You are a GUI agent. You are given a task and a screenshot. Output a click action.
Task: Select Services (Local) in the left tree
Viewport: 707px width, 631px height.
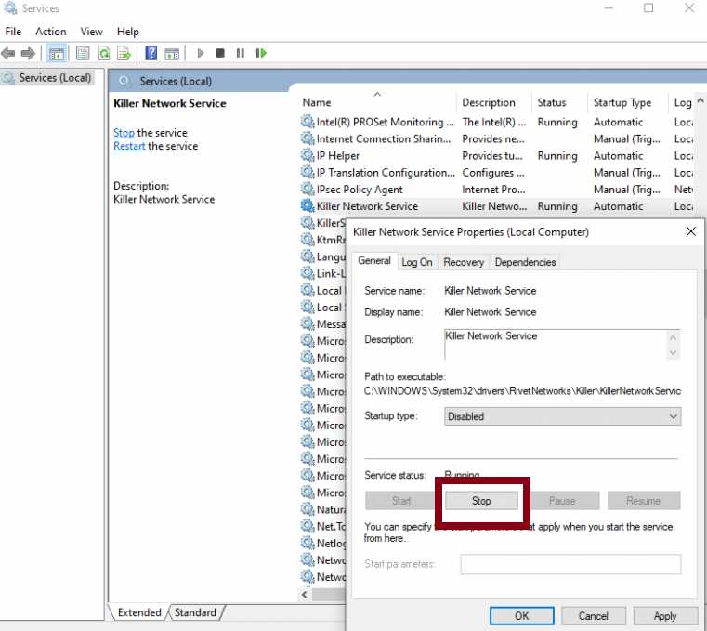47,77
